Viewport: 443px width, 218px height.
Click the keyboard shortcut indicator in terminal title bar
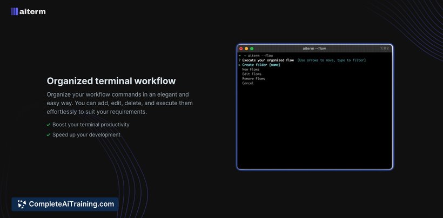pos(385,49)
